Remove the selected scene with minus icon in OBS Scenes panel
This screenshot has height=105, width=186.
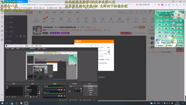[x=9, y=97]
